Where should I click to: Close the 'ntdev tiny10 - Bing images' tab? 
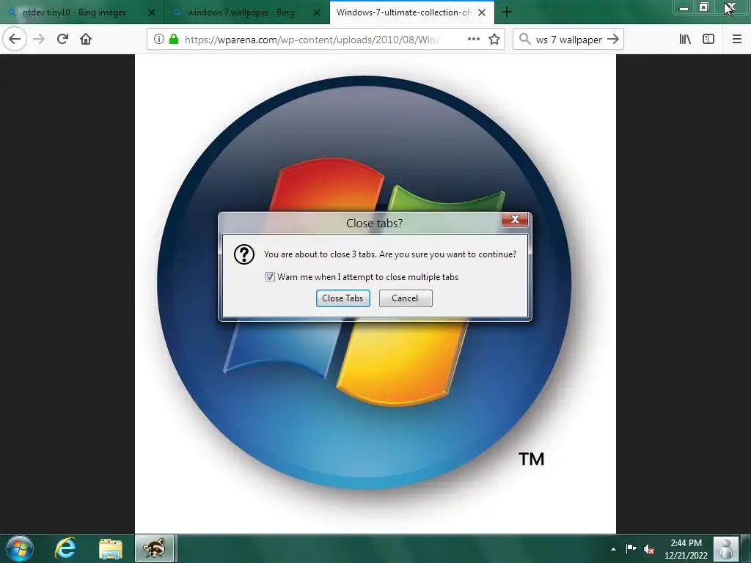(x=152, y=12)
